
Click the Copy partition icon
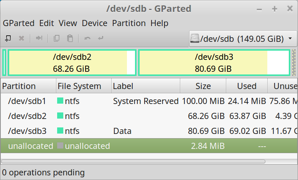pyautogui.click(x=57, y=38)
